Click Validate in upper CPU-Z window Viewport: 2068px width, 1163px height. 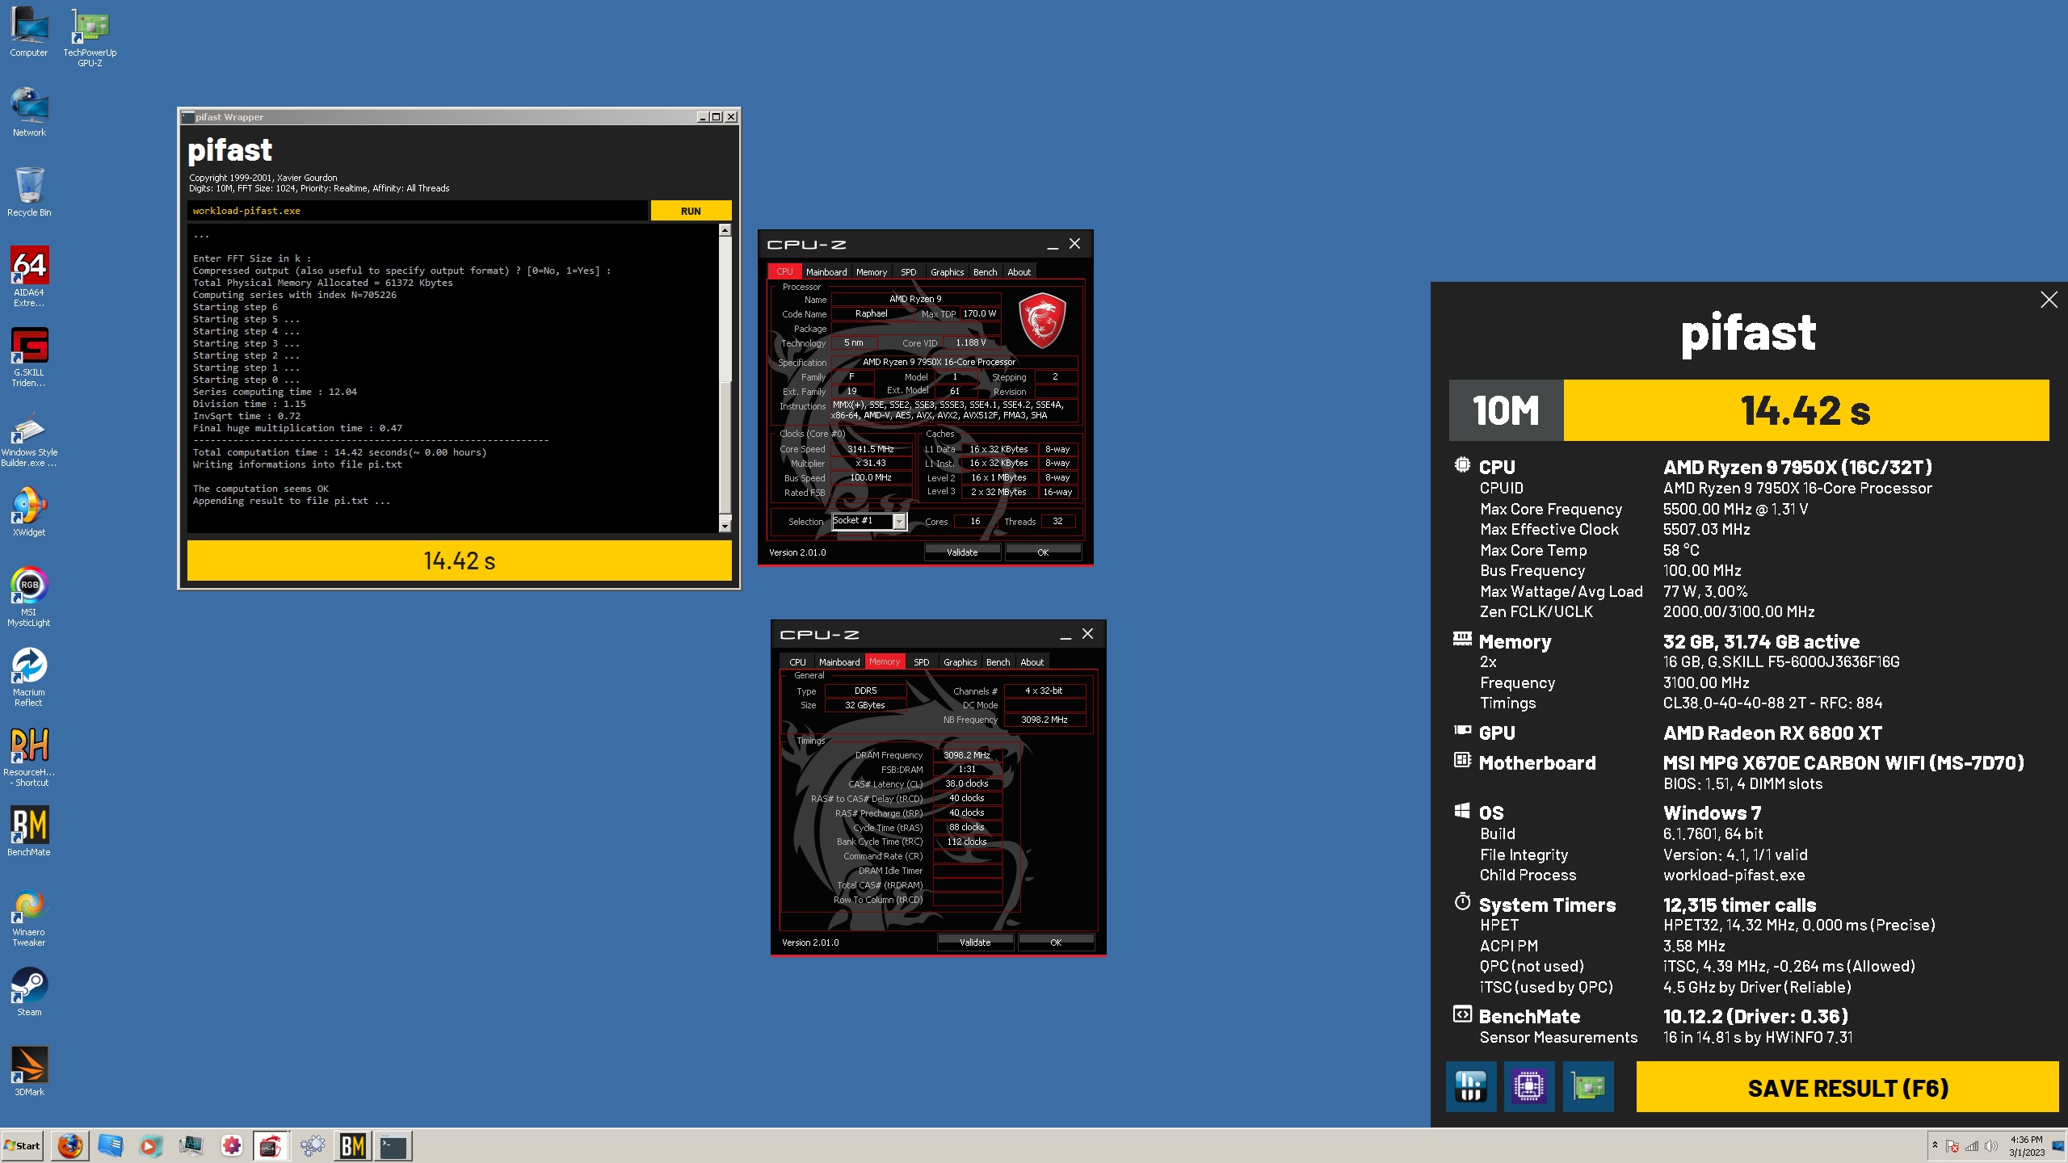coord(962,552)
